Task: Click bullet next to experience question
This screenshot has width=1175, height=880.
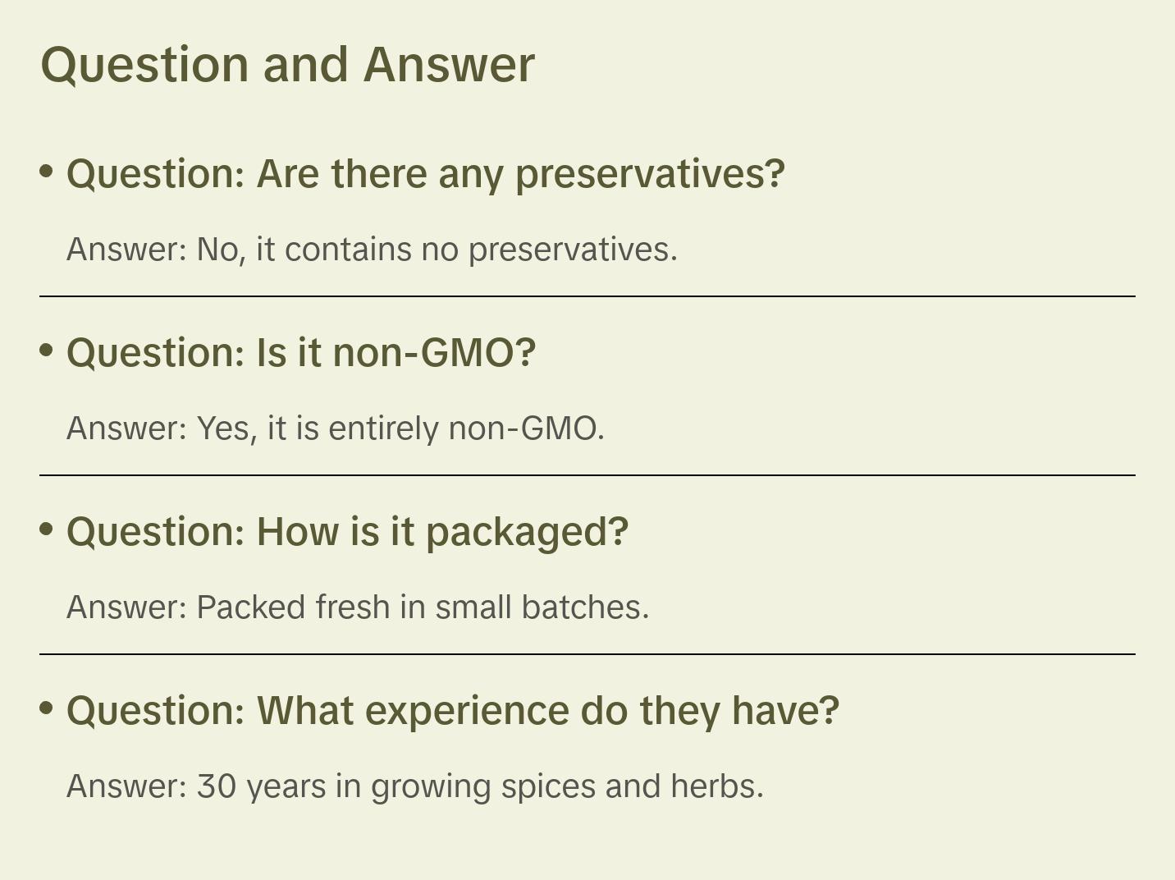Action: pyautogui.click(x=47, y=708)
